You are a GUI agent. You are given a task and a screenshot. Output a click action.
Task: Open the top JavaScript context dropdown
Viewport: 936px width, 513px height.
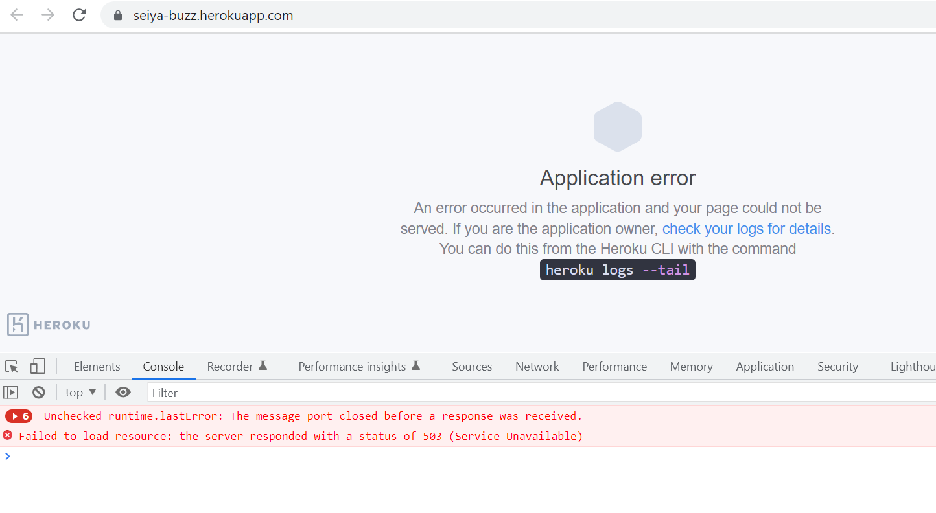click(80, 393)
